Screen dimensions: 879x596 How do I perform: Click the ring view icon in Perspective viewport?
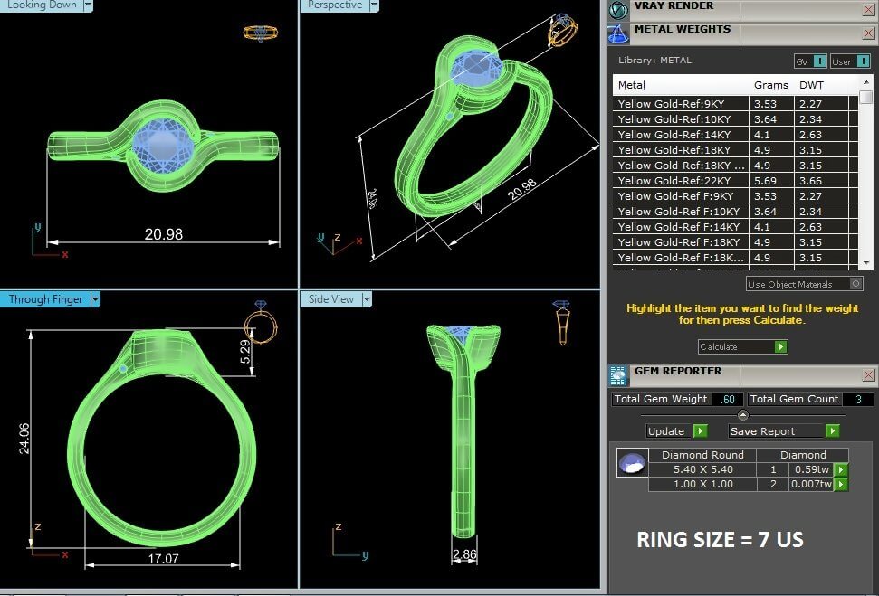click(x=561, y=31)
